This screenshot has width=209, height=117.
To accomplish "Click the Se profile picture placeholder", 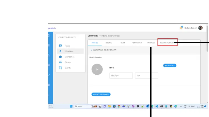I will [x=97, y=69].
